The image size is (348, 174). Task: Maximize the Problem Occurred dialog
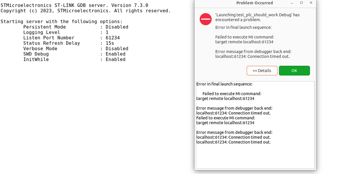[x=301, y=3]
